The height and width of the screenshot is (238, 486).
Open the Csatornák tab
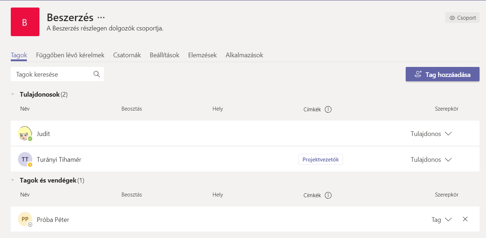coord(127,55)
